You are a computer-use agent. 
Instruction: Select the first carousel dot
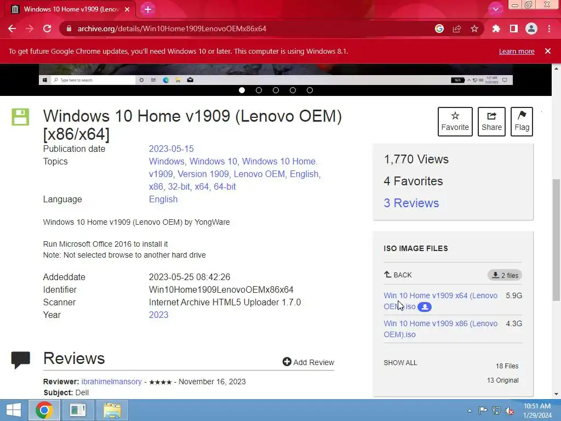(x=242, y=90)
